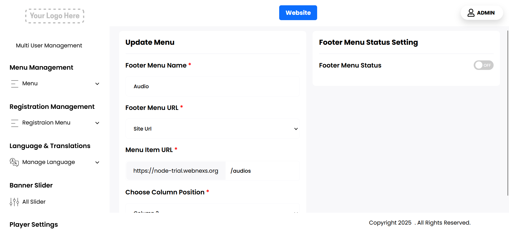
Task: Click the Menu list icon in sidebar
Action: pos(15,84)
